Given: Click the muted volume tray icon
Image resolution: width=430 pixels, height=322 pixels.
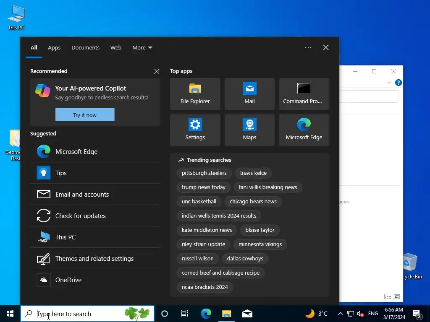Looking at the screenshot, I should 360,314.
